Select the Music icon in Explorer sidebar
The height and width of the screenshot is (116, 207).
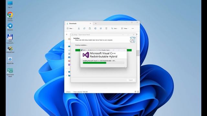[x=69, y=61]
